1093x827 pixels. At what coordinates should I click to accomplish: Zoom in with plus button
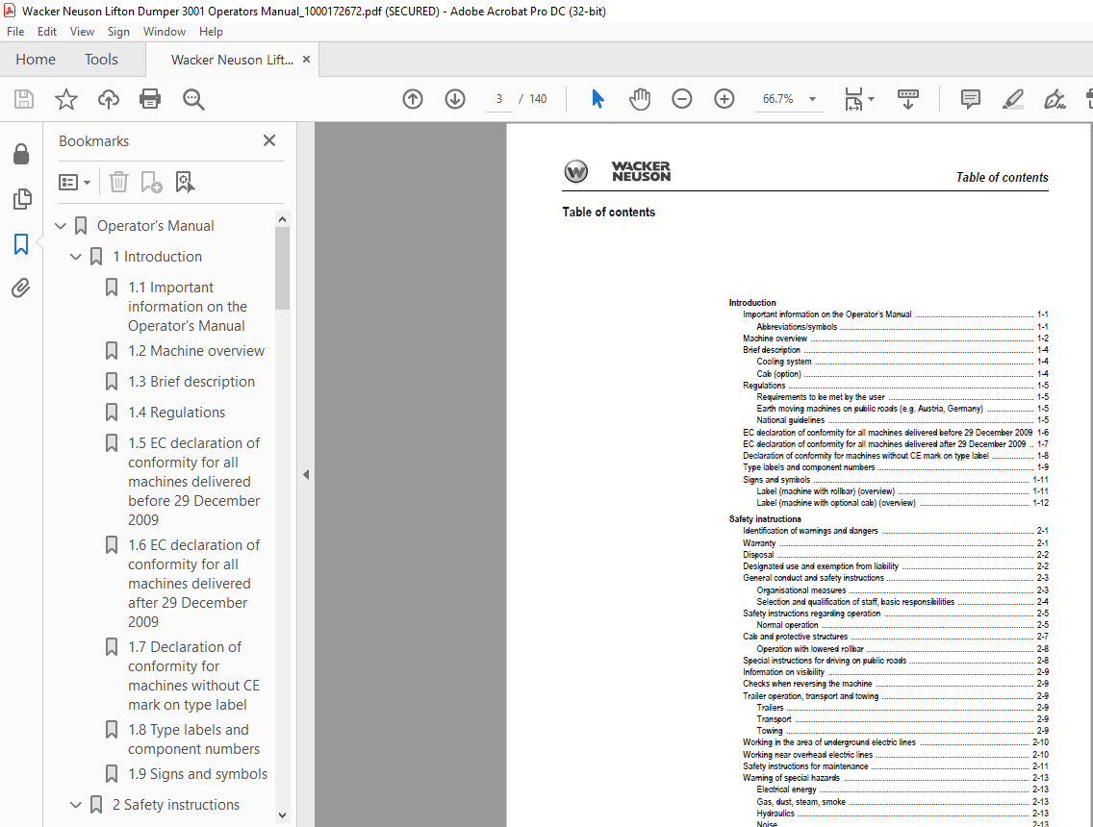(x=724, y=99)
